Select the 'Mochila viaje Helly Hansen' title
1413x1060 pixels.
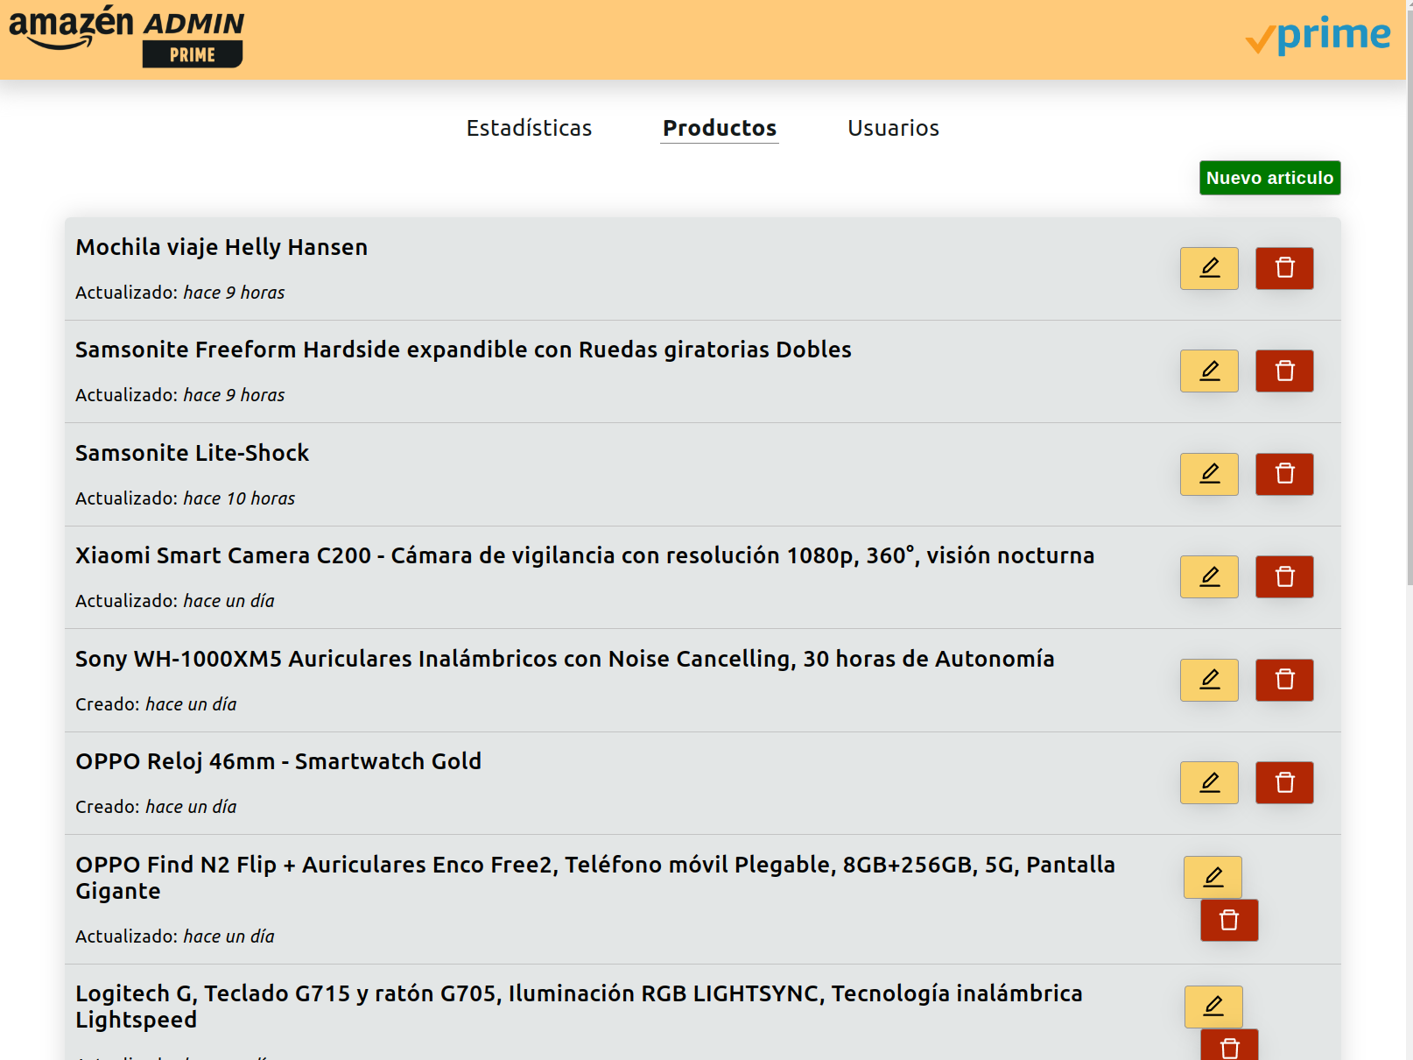[x=221, y=247]
